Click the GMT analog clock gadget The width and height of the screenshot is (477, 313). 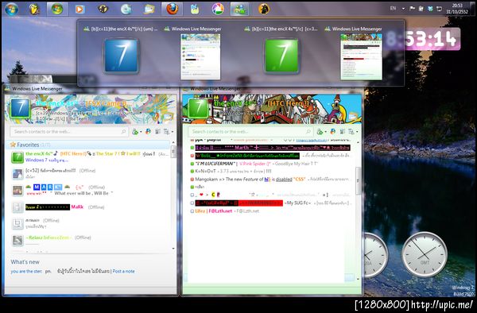pos(425,254)
